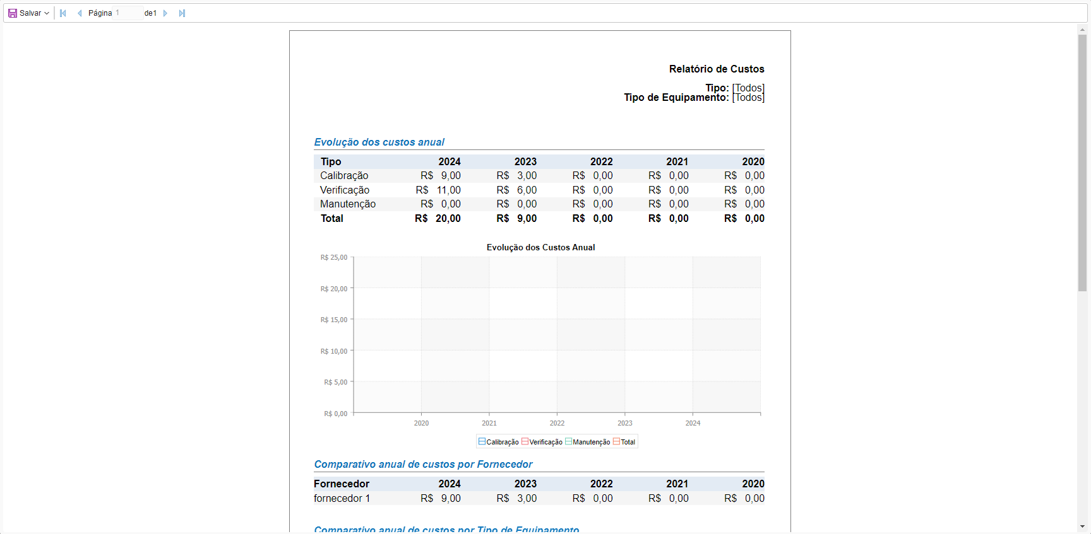The image size is (1091, 534).
Task: Click the 'fornecedor 1' row label
Action: coord(342,499)
